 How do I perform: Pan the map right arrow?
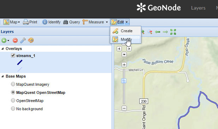coord(129,49)
